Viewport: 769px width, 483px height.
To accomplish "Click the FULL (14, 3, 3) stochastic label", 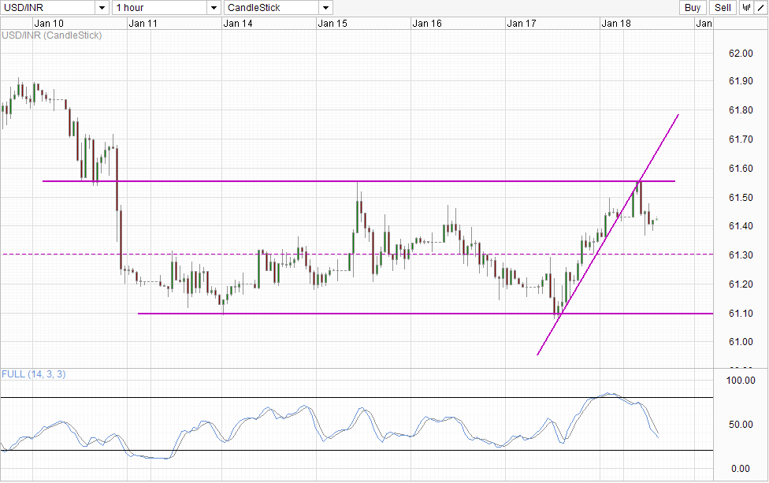I will tap(33, 374).
